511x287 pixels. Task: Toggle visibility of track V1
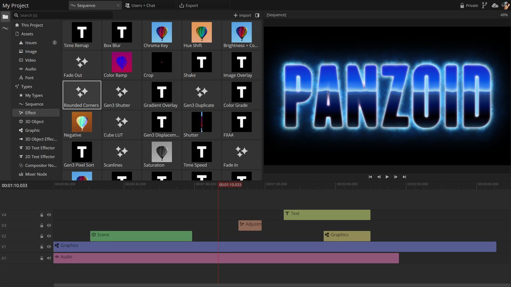tap(49, 247)
